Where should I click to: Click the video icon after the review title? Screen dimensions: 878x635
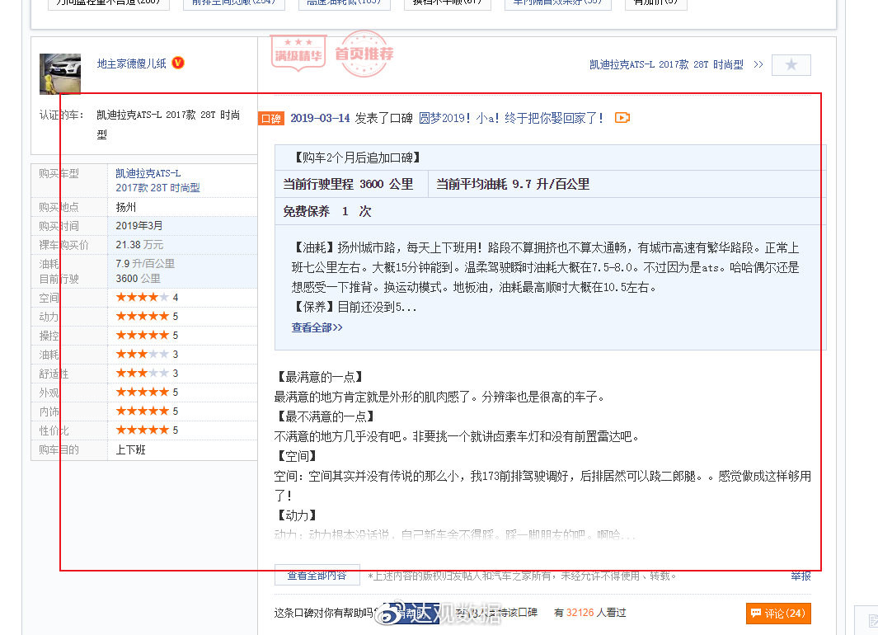(x=622, y=118)
